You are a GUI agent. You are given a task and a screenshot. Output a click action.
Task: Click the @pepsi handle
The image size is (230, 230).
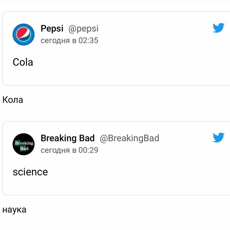pos(83,29)
